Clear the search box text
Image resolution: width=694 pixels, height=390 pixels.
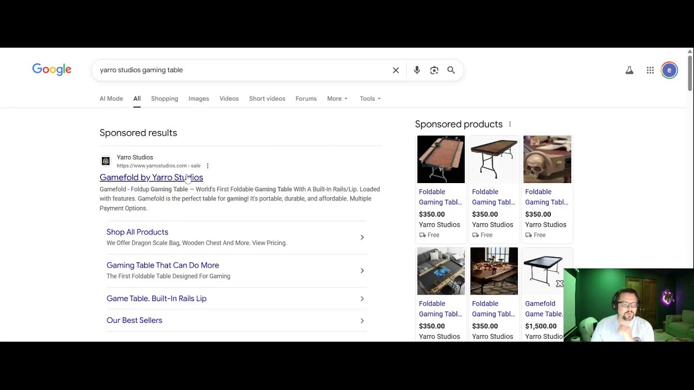[x=396, y=70]
